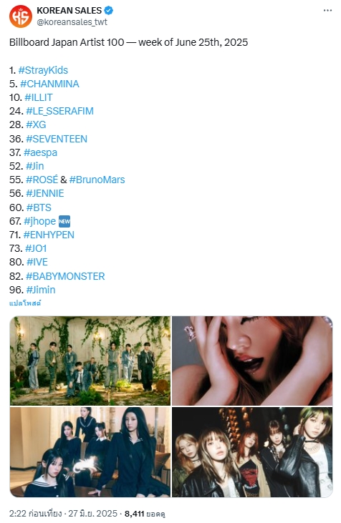
Task: Open the three-dot more options menu
Action: [327, 11]
